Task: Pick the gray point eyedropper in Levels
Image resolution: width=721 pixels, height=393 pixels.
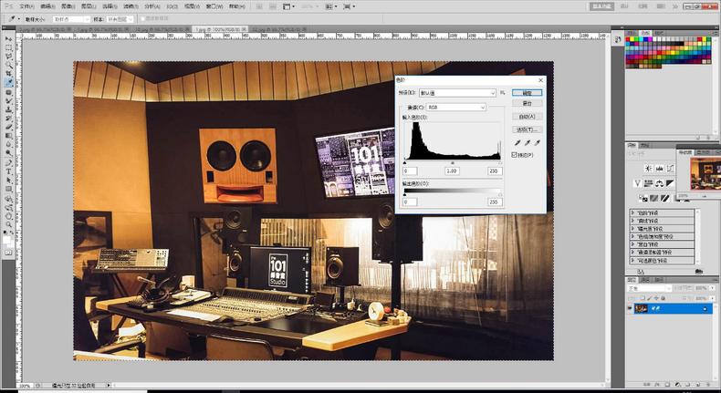Action: point(528,142)
